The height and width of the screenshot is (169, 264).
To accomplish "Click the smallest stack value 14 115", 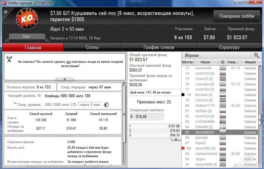I will 103,120.
